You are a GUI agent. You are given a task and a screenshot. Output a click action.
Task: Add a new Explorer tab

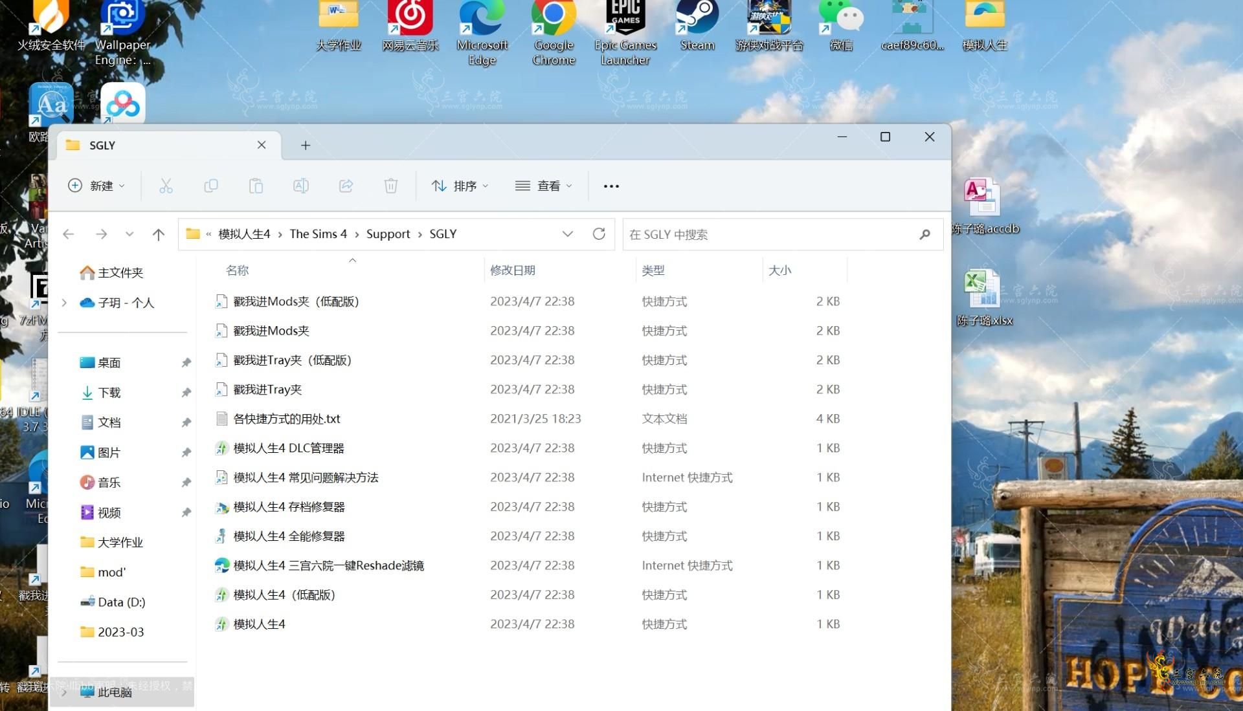coord(306,146)
